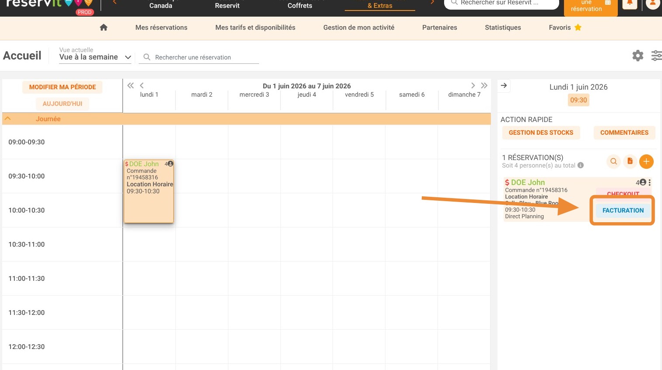Image resolution: width=662 pixels, height=370 pixels.
Task: Open Partenaires menu
Action: [x=440, y=28]
